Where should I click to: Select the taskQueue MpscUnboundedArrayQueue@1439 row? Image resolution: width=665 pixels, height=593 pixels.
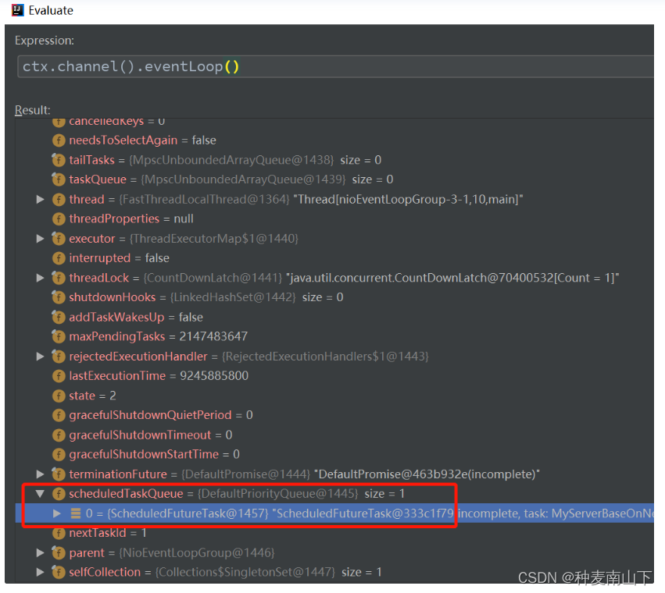334,179
